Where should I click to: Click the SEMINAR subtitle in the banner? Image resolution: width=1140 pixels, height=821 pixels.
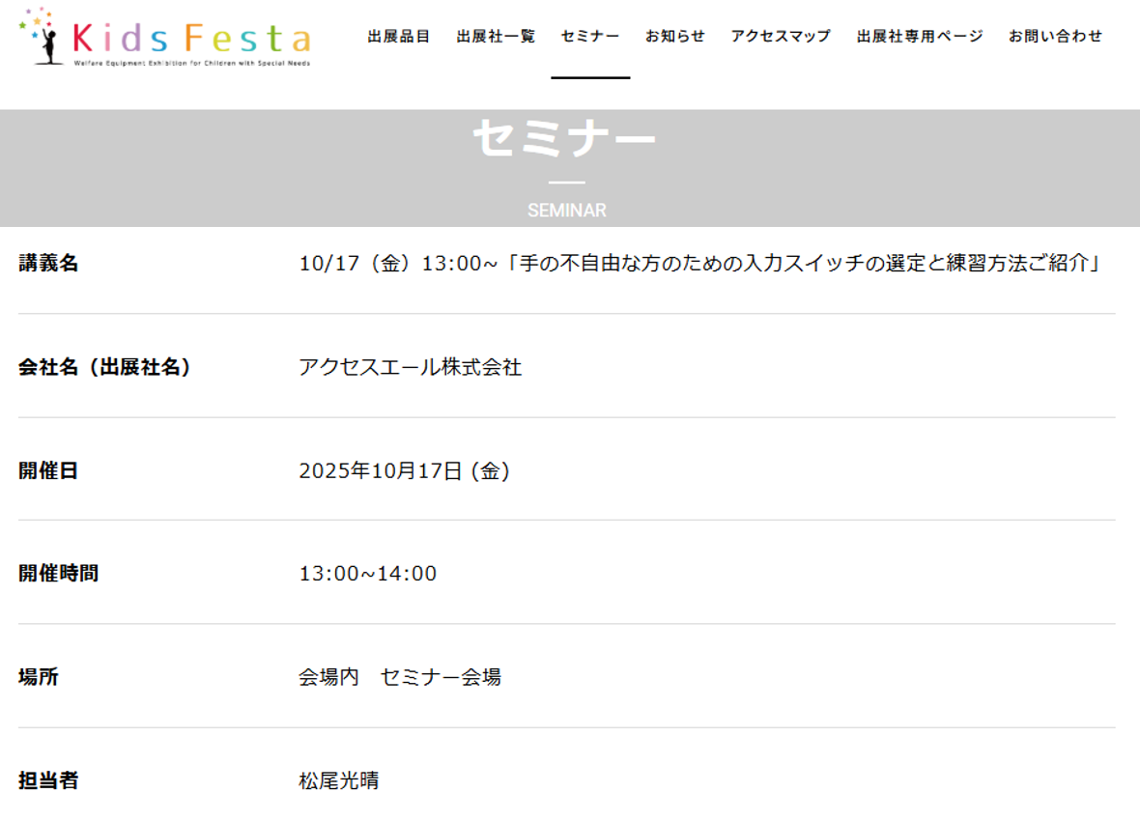tap(567, 211)
